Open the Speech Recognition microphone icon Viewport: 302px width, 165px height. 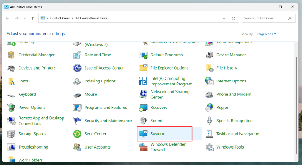click(x=209, y=121)
